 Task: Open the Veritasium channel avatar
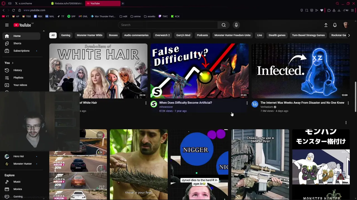[255, 104]
